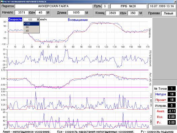Select speed option 80 in list
Image resolution: width=177 pixels, height=133 pixels.
[x=31, y=27]
